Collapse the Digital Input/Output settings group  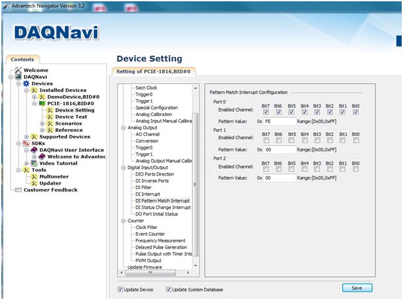point(123,167)
